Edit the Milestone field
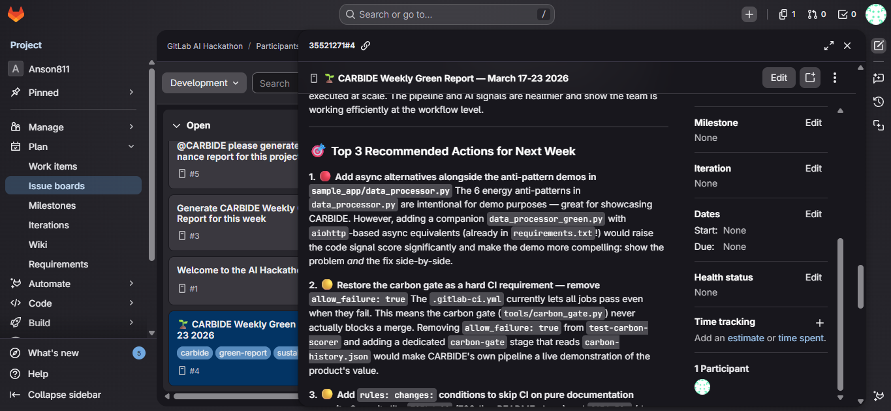This screenshot has height=411, width=891. [813, 123]
